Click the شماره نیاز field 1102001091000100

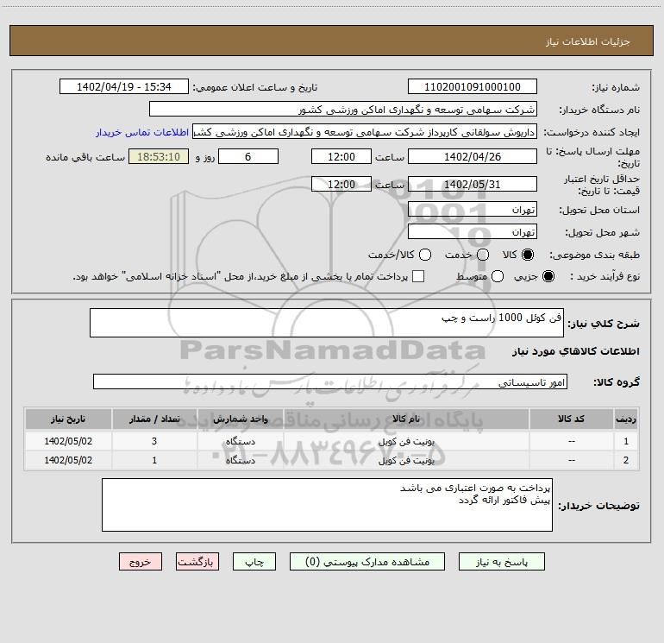(473, 86)
